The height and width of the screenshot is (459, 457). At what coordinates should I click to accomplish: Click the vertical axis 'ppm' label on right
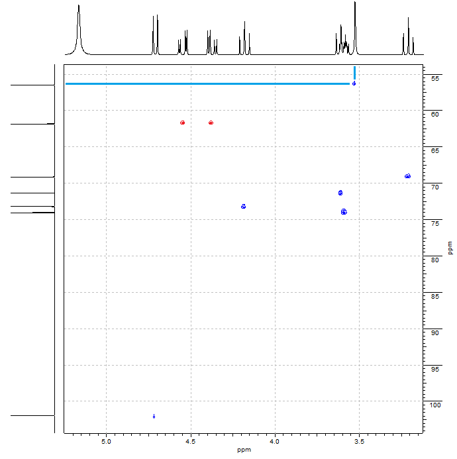[x=450, y=248]
